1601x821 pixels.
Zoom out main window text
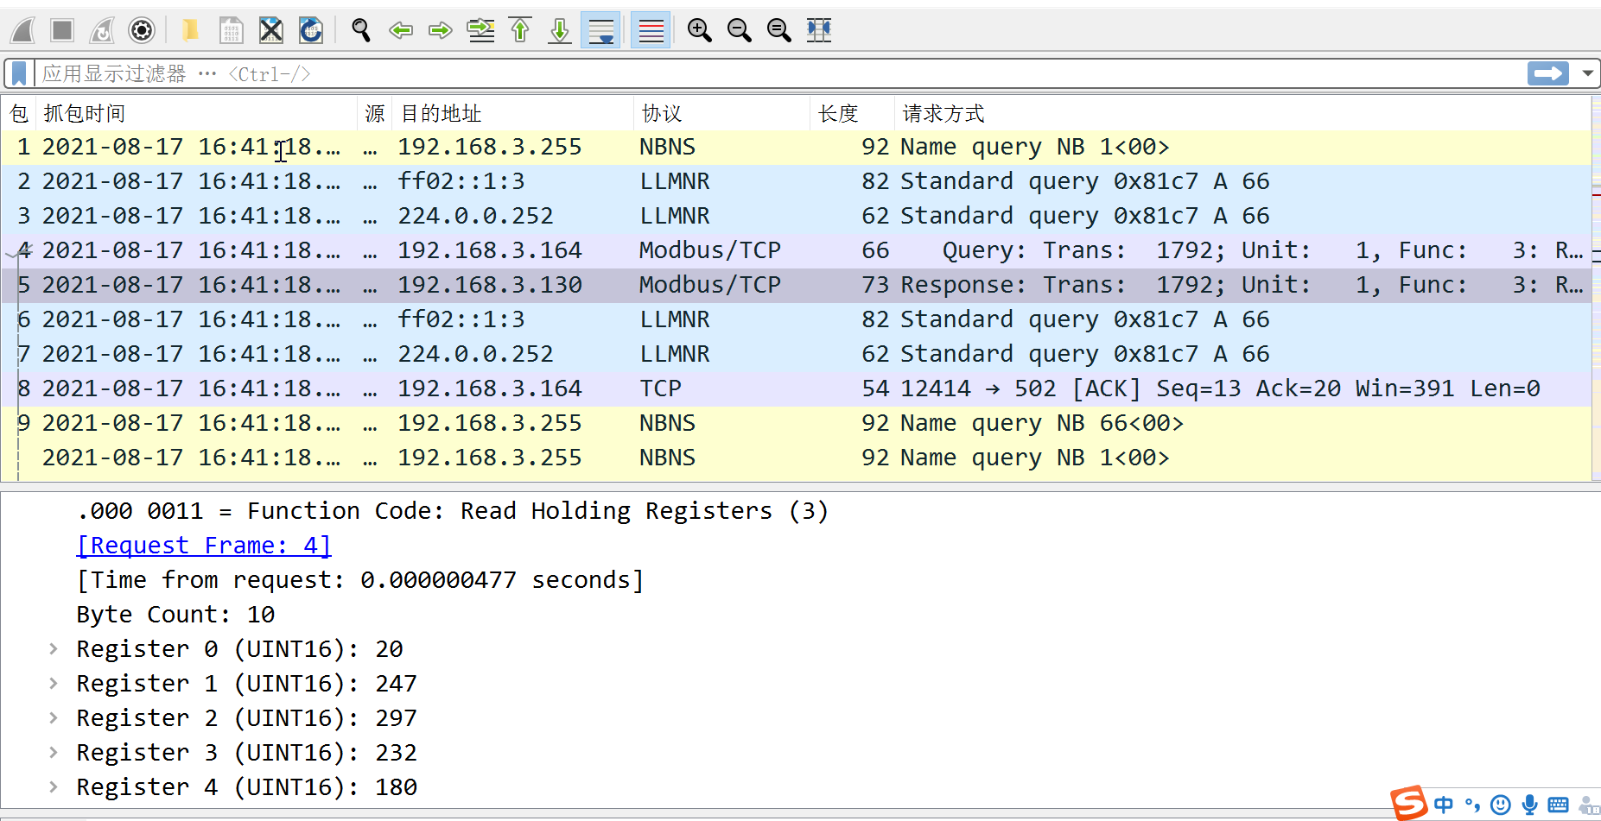click(x=740, y=30)
